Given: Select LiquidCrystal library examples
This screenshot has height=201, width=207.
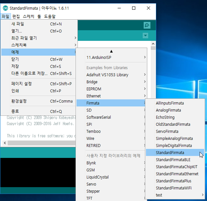Looking at the screenshot, I should [111, 177].
